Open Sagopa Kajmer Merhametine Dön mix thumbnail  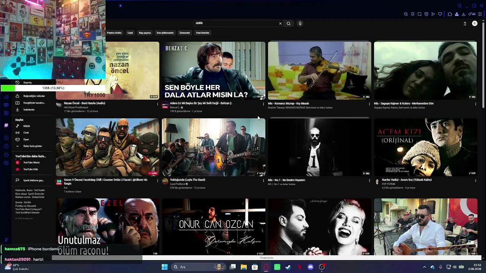[425, 71]
